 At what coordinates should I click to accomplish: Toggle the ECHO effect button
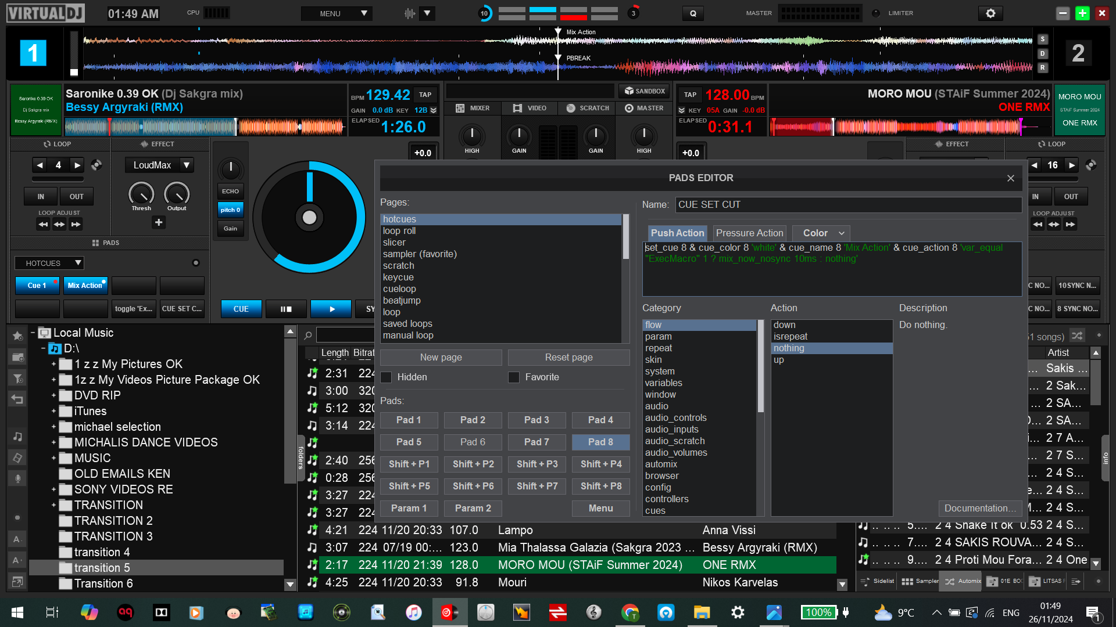click(x=230, y=191)
